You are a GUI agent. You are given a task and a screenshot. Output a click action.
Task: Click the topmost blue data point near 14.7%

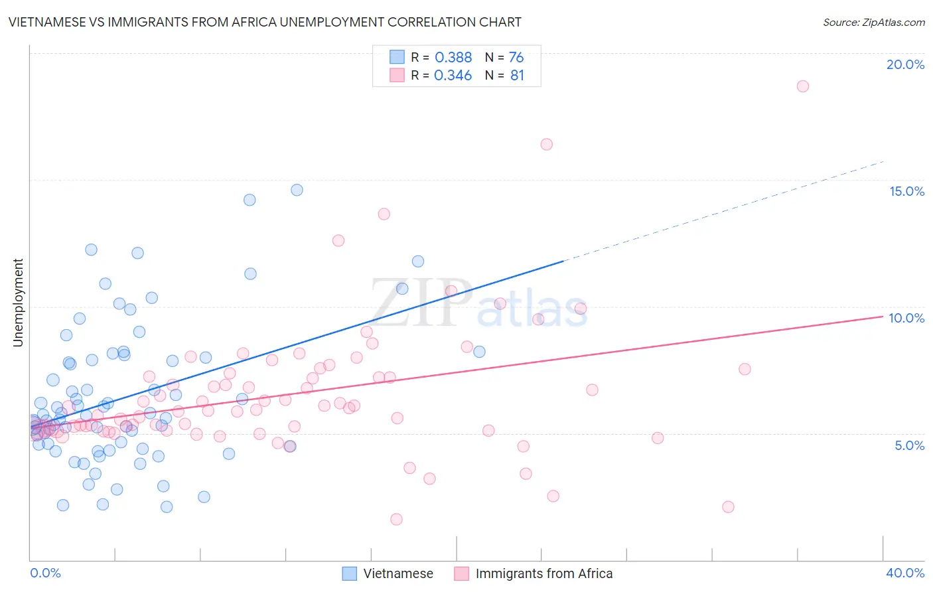[297, 190]
